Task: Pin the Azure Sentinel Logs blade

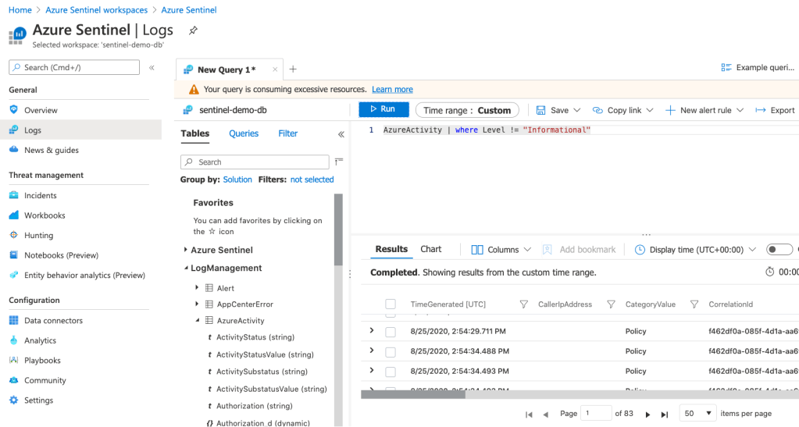Action: (193, 30)
